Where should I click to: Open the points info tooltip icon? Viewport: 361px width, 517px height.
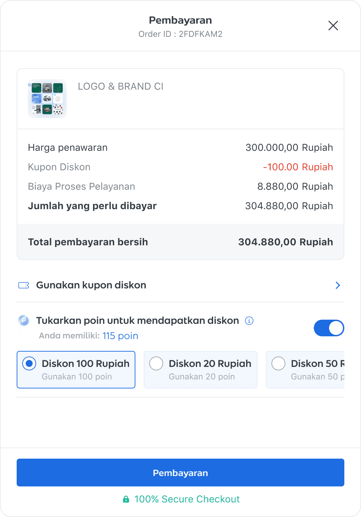click(x=249, y=321)
